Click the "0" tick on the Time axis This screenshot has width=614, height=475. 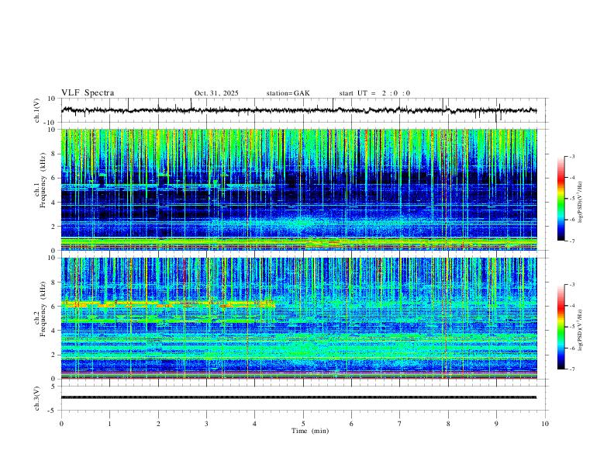tap(61, 424)
